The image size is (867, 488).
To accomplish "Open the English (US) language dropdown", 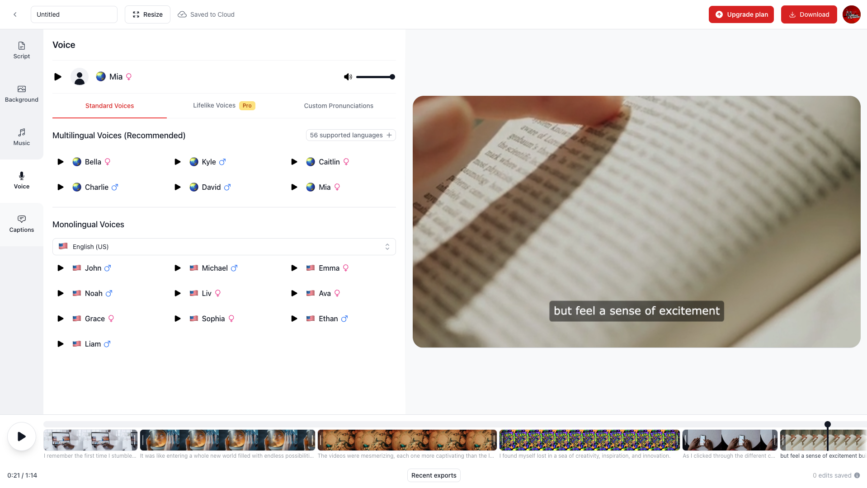I will (x=224, y=247).
